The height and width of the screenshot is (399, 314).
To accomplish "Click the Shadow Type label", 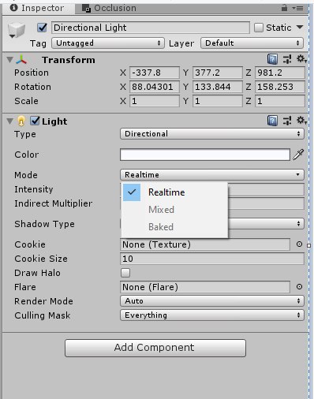I will [44, 224].
